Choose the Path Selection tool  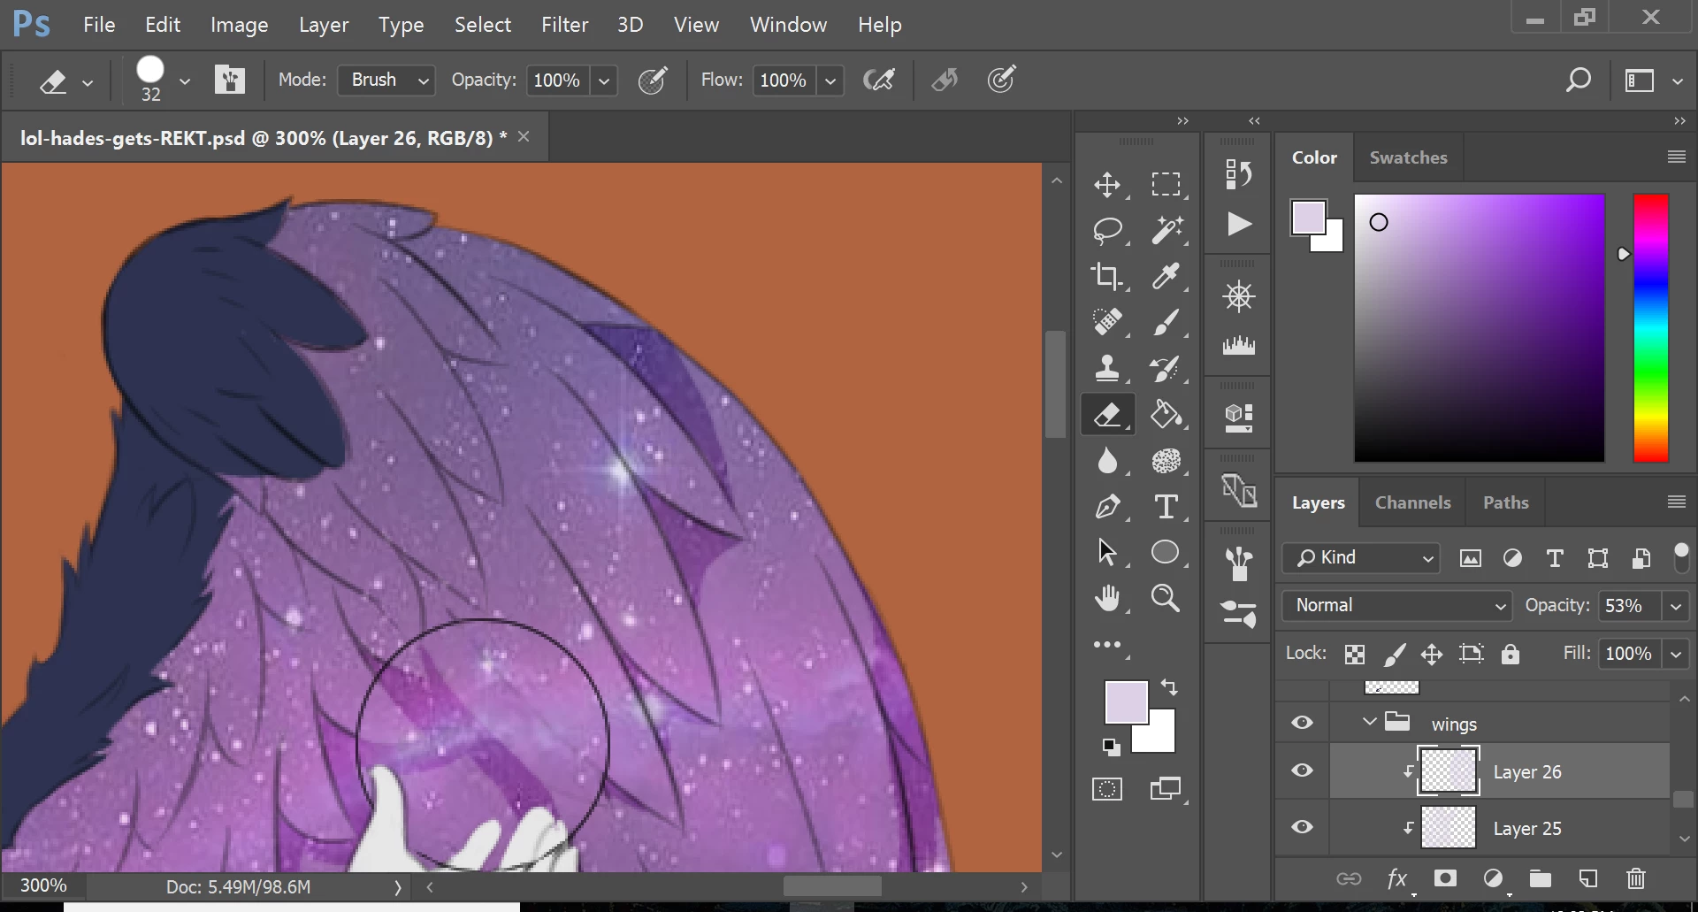coord(1107,552)
